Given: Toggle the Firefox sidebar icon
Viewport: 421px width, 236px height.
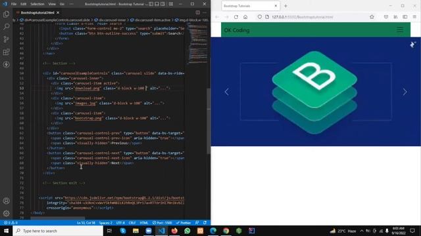Looking at the screenshot, I should (405, 17).
